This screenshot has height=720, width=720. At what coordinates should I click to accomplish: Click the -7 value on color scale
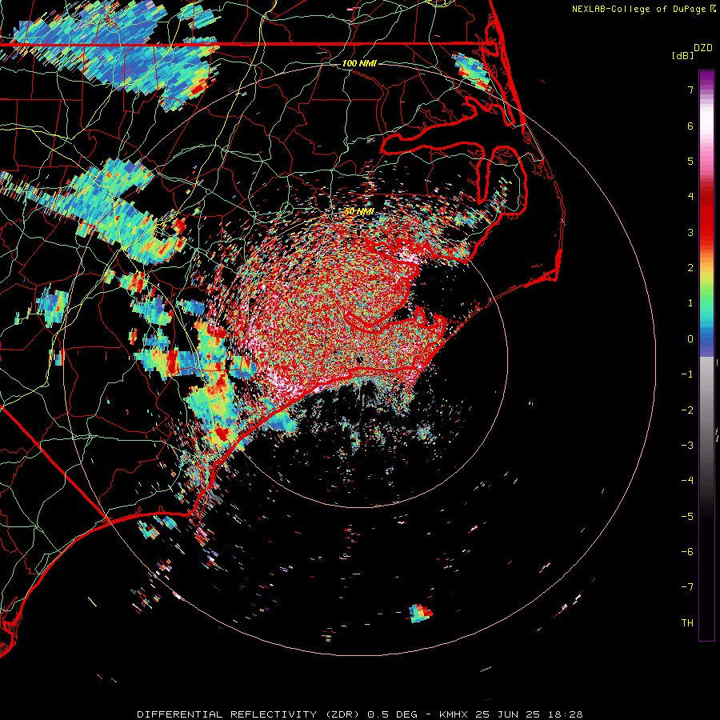tap(687, 587)
